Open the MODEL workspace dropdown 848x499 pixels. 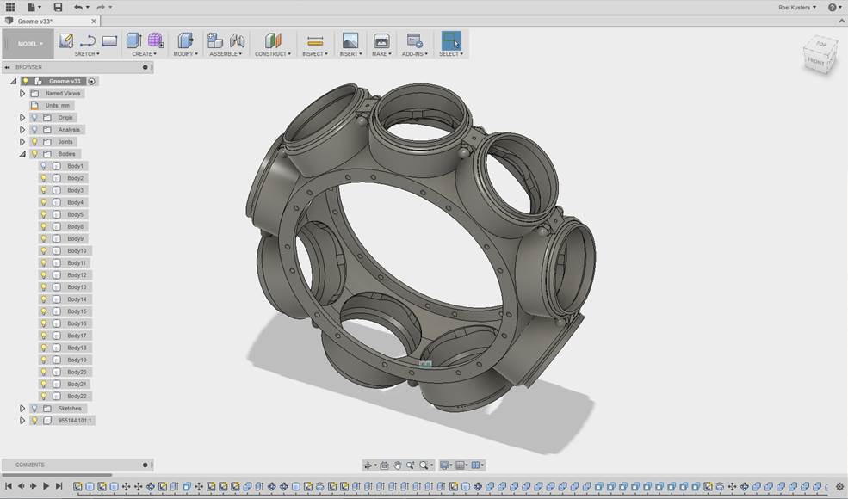pyautogui.click(x=28, y=44)
